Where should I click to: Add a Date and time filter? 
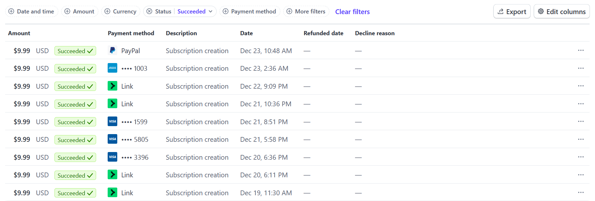tap(31, 12)
